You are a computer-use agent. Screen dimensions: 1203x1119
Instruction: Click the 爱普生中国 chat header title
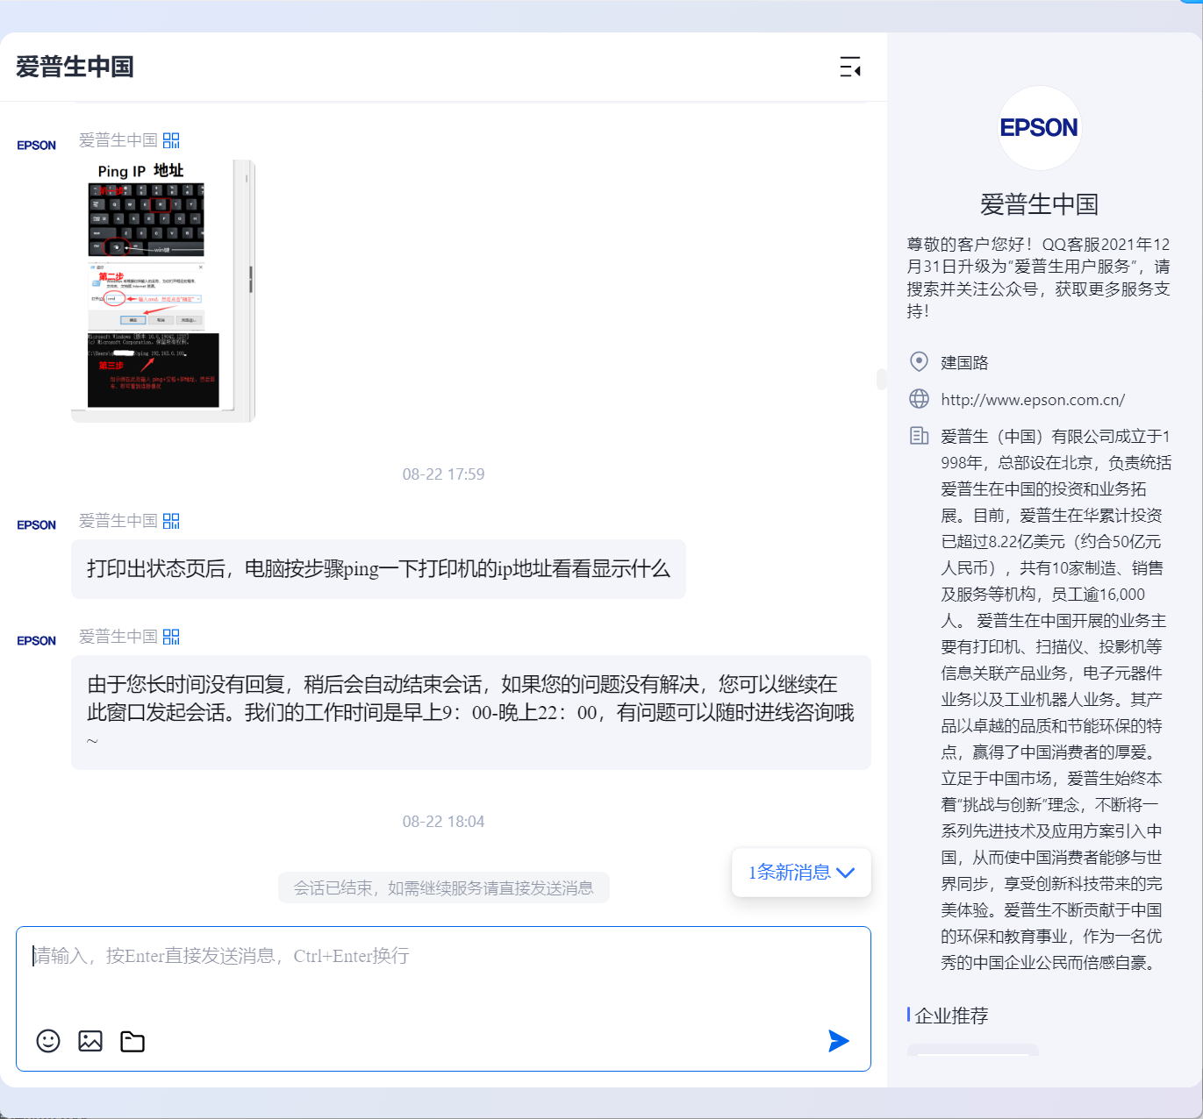[75, 67]
